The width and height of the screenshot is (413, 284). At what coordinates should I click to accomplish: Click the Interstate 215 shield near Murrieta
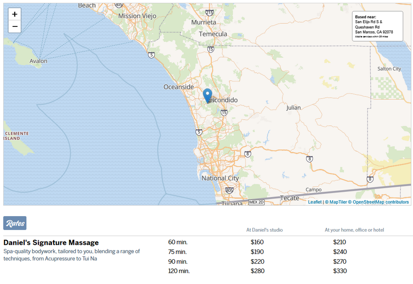pyautogui.click(x=209, y=13)
